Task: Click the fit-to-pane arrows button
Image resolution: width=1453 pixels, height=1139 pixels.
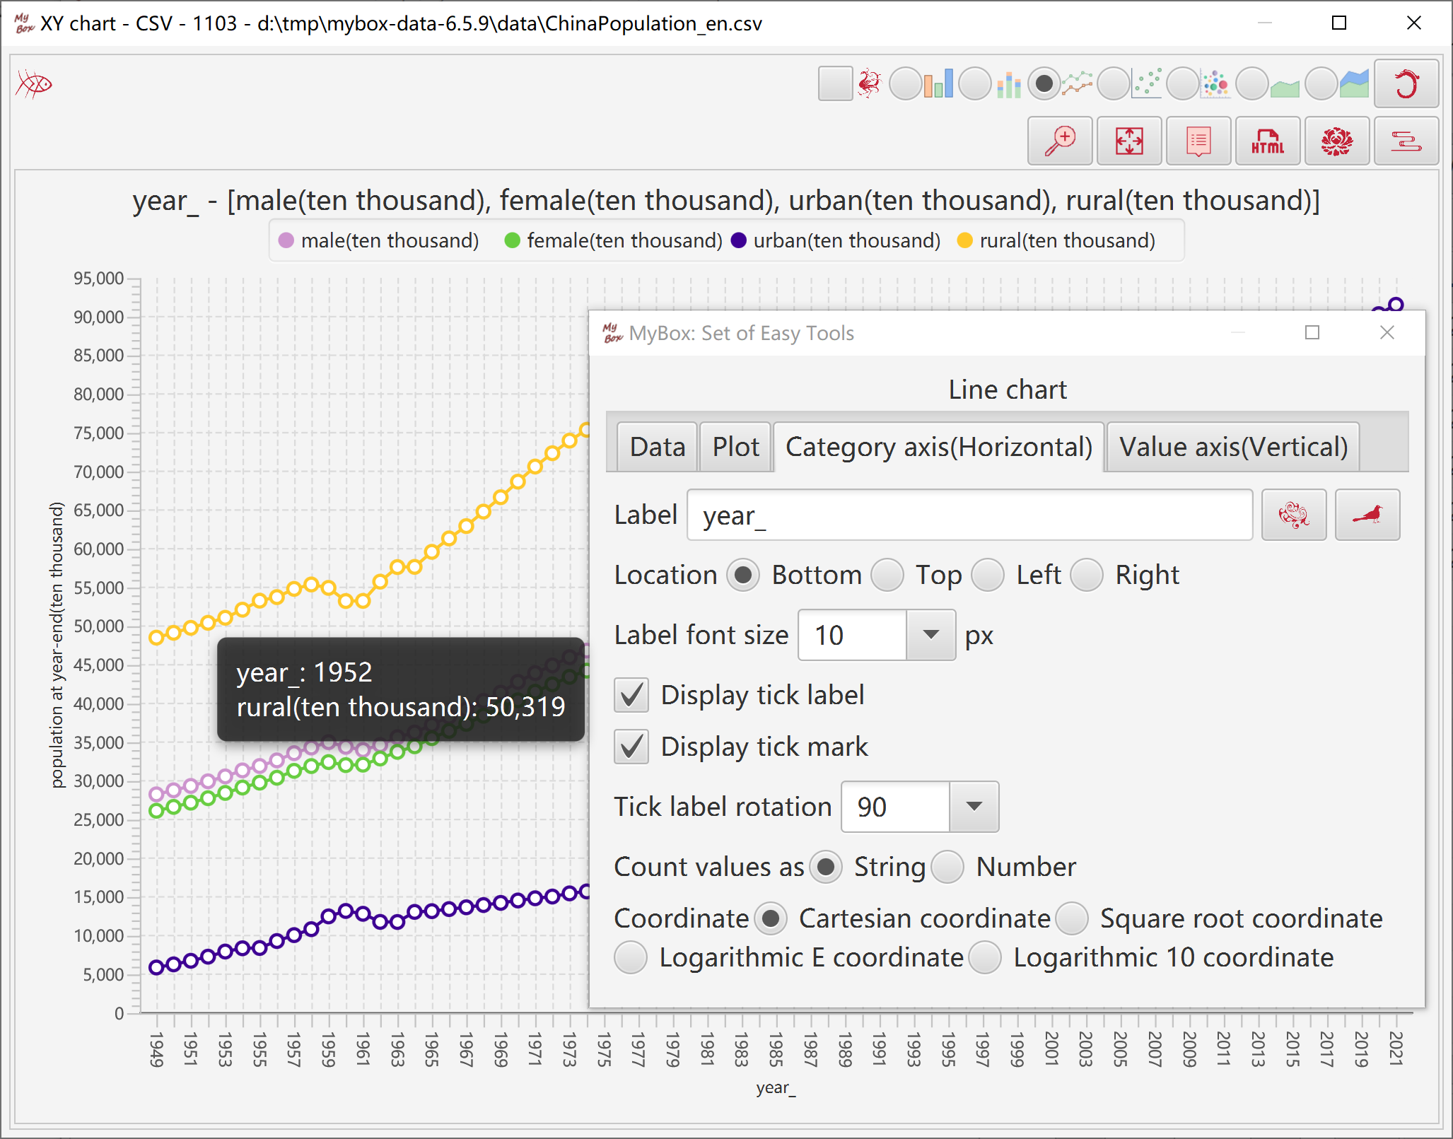Action: click(1129, 141)
